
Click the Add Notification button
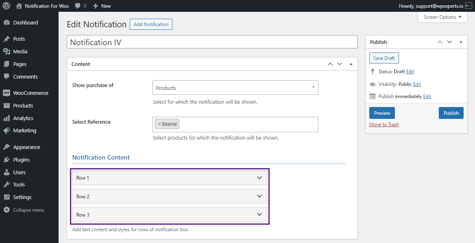coord(151,24)
